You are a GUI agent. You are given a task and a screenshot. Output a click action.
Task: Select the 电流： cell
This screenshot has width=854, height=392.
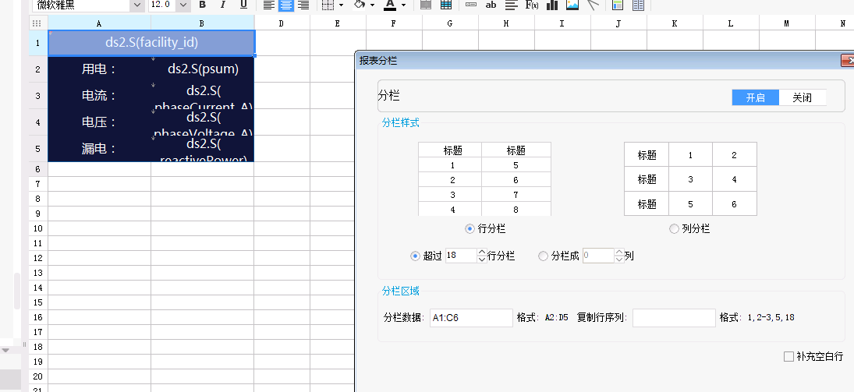tap(100, 96)
